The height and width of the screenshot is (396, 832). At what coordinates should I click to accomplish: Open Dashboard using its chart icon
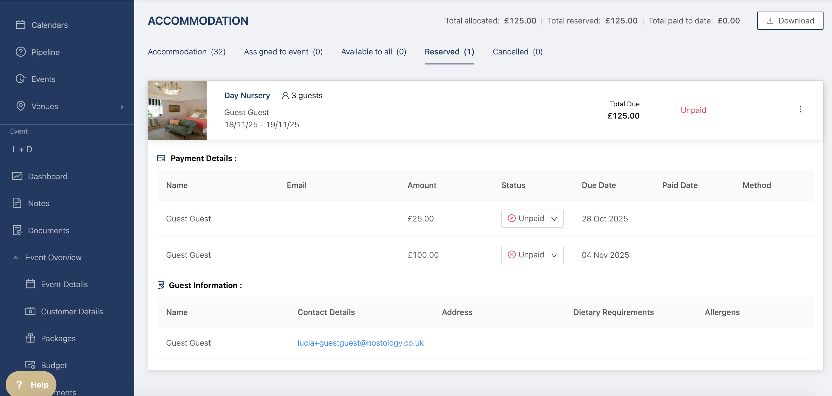(x=17, y=176)
